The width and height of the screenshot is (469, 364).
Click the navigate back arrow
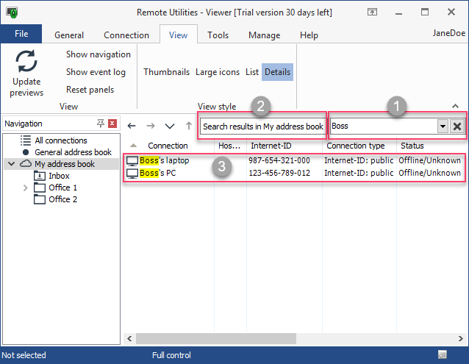point(132,126)
